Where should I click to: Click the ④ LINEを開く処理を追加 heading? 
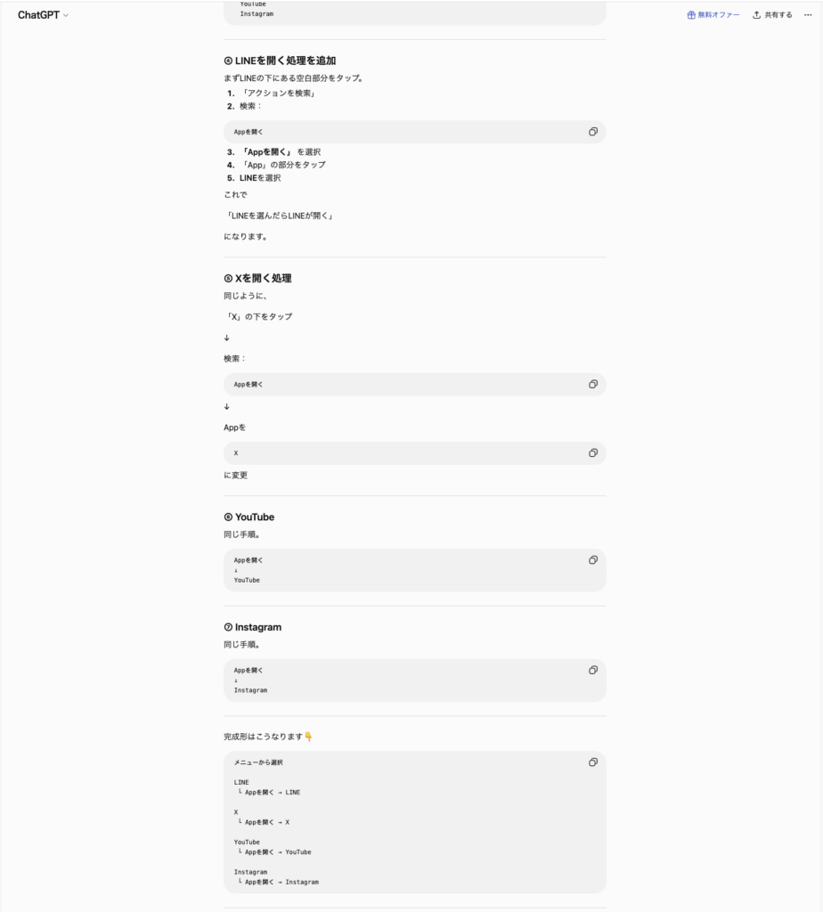280,61
